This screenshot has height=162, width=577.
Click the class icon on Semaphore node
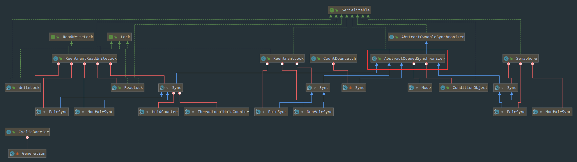point(506,59)
